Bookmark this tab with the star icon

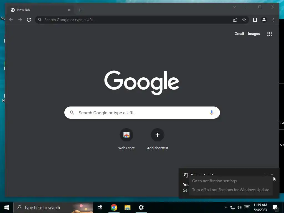[x=244, y=20]
